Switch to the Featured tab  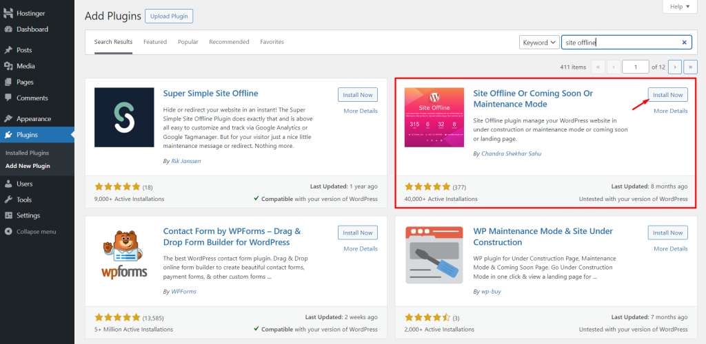(155, 42)
